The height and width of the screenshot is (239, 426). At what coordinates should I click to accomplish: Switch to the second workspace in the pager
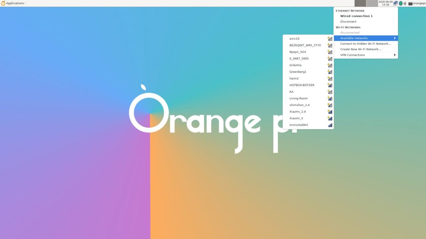click(372, 3)
